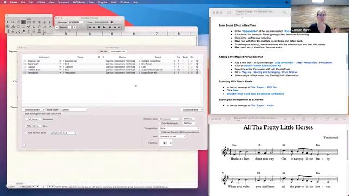The height and width of the screenshot is (196, 349).
Task: Open the MIDI/Audio menu
Action: [x=79, y=2]
